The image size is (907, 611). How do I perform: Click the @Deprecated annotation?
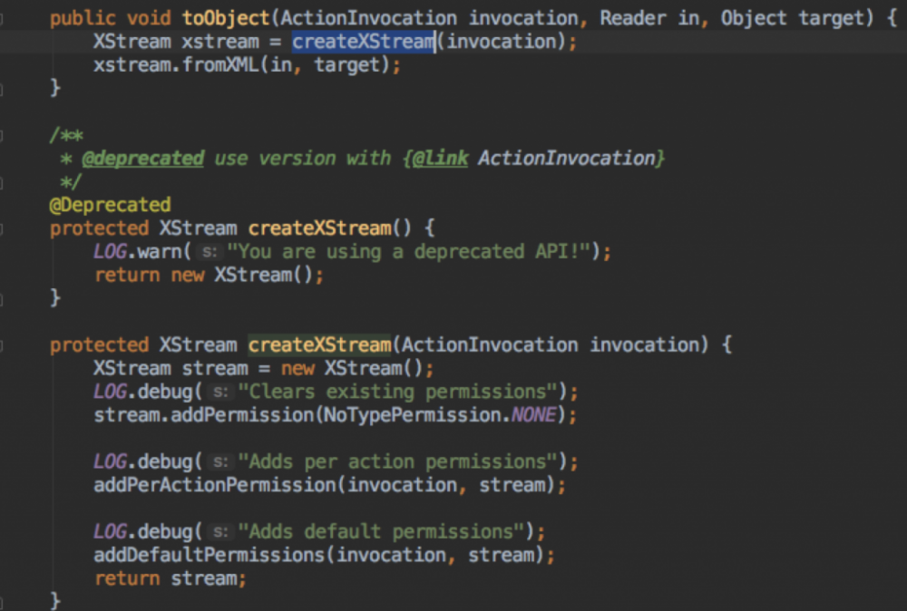[111, 205]
